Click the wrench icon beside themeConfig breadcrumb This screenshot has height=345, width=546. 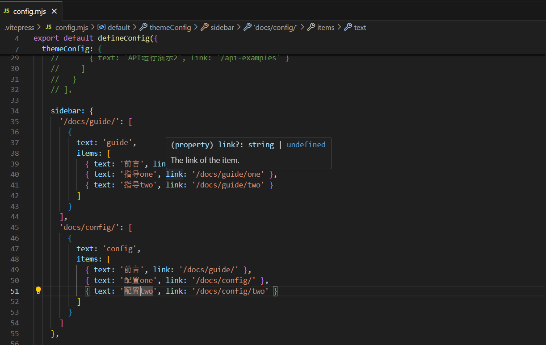pos(143,27)
